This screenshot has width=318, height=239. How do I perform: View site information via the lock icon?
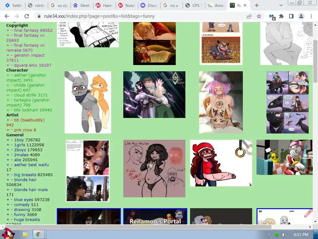click(39, 16)
